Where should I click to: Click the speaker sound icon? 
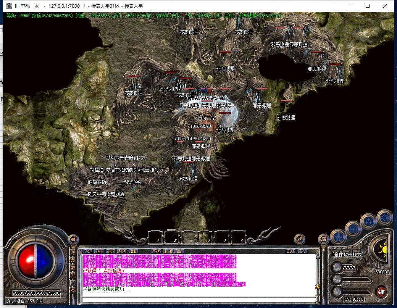click(x=384, y=218)
